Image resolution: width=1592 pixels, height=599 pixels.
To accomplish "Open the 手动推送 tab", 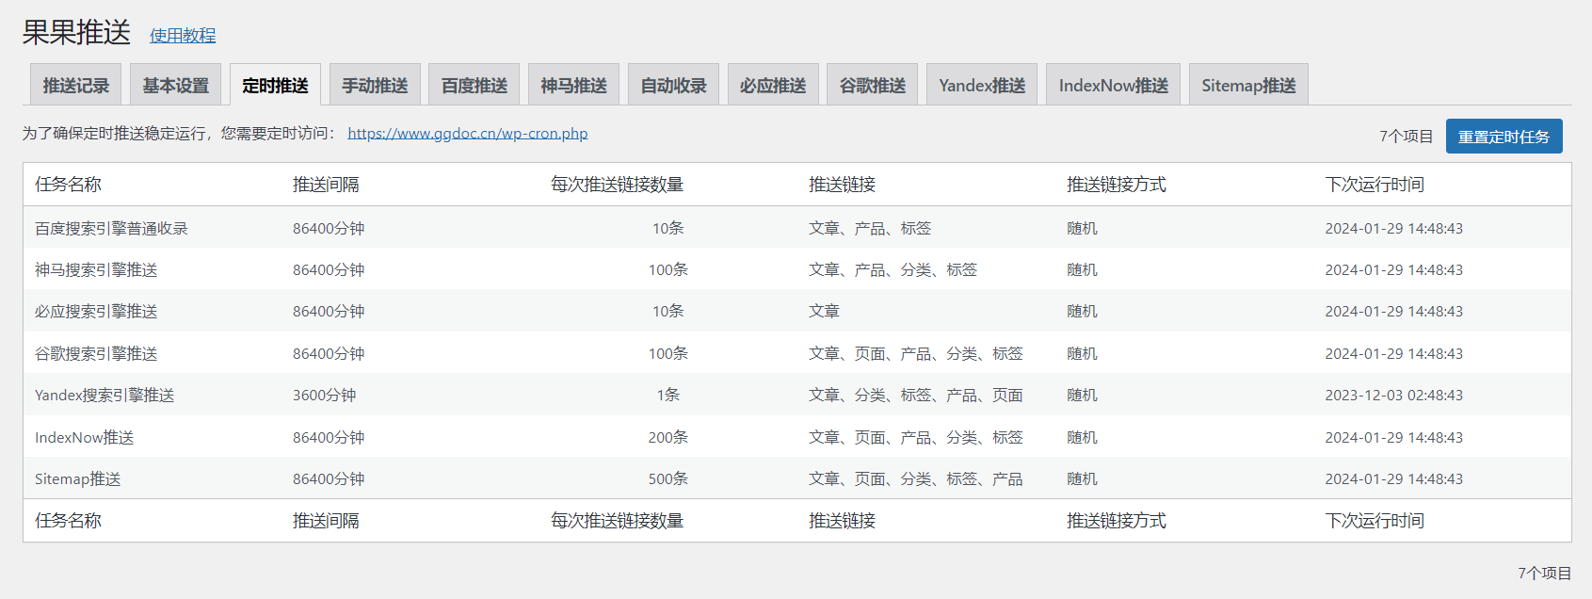I will (x=375, y=85).
